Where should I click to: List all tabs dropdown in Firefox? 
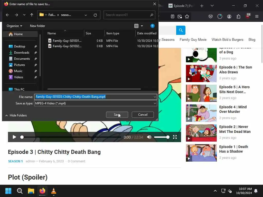(212, 6)
